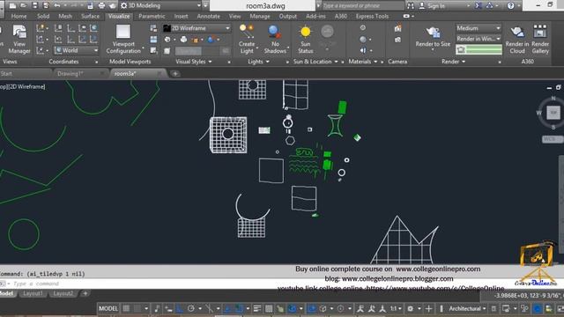Switch to the Layout1 tab

[33, 293]
